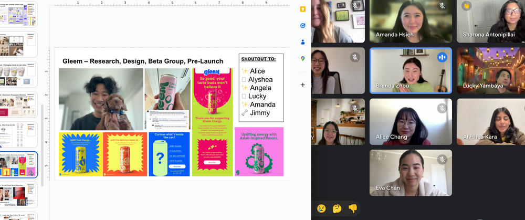Image resolution: width=525 pixels, height=220 pixels.
Task: Click 'Alice' in the shoutout list
Action: 257,71
